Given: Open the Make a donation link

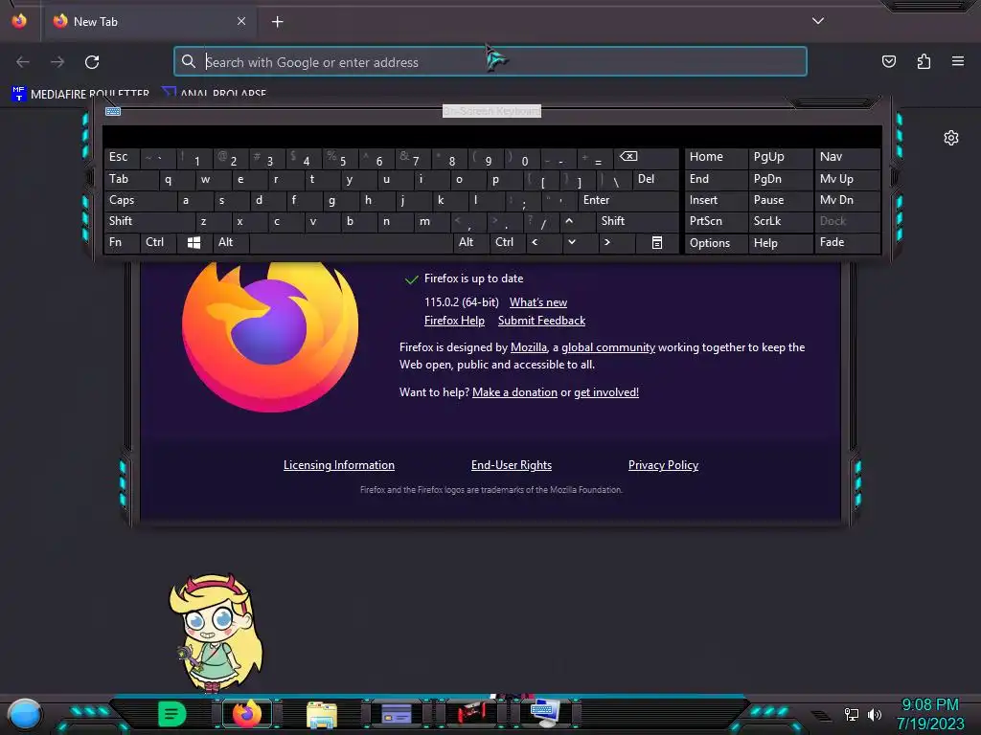Looking at the screenshot, I should click(x=514, y=392).
